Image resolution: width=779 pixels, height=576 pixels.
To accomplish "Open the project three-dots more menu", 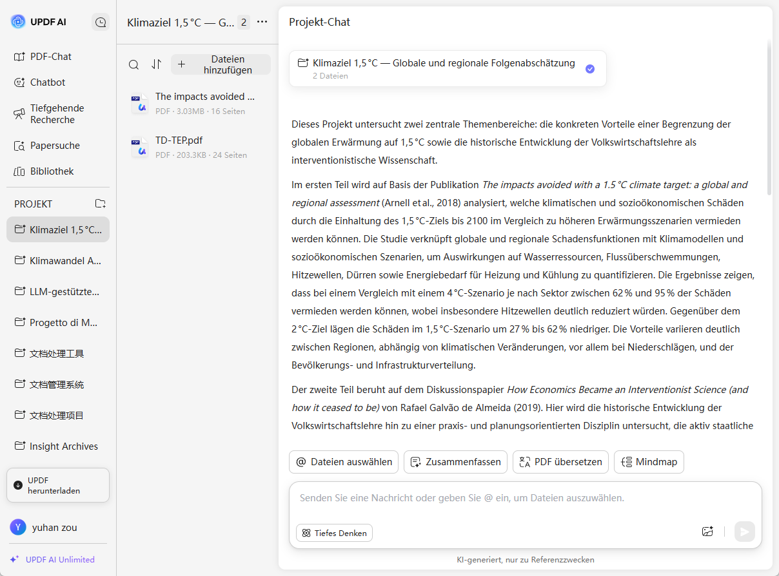I will tap(262, 22).
